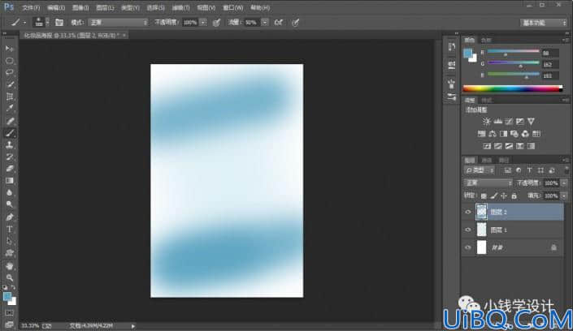Viewport: 573px width, 331px height.
Task: Open the Image menu 图像(I)
Action: pyautogui.click(x=80, y=7)
